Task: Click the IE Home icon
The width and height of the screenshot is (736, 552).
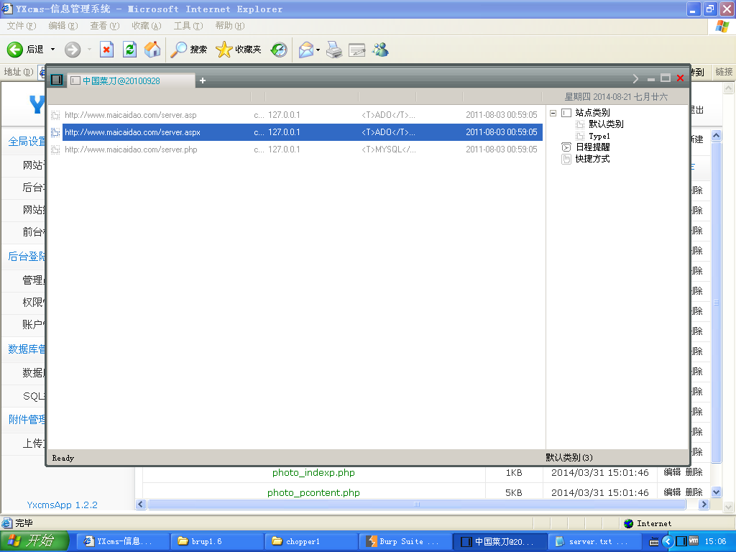Action: coord(152,50)
